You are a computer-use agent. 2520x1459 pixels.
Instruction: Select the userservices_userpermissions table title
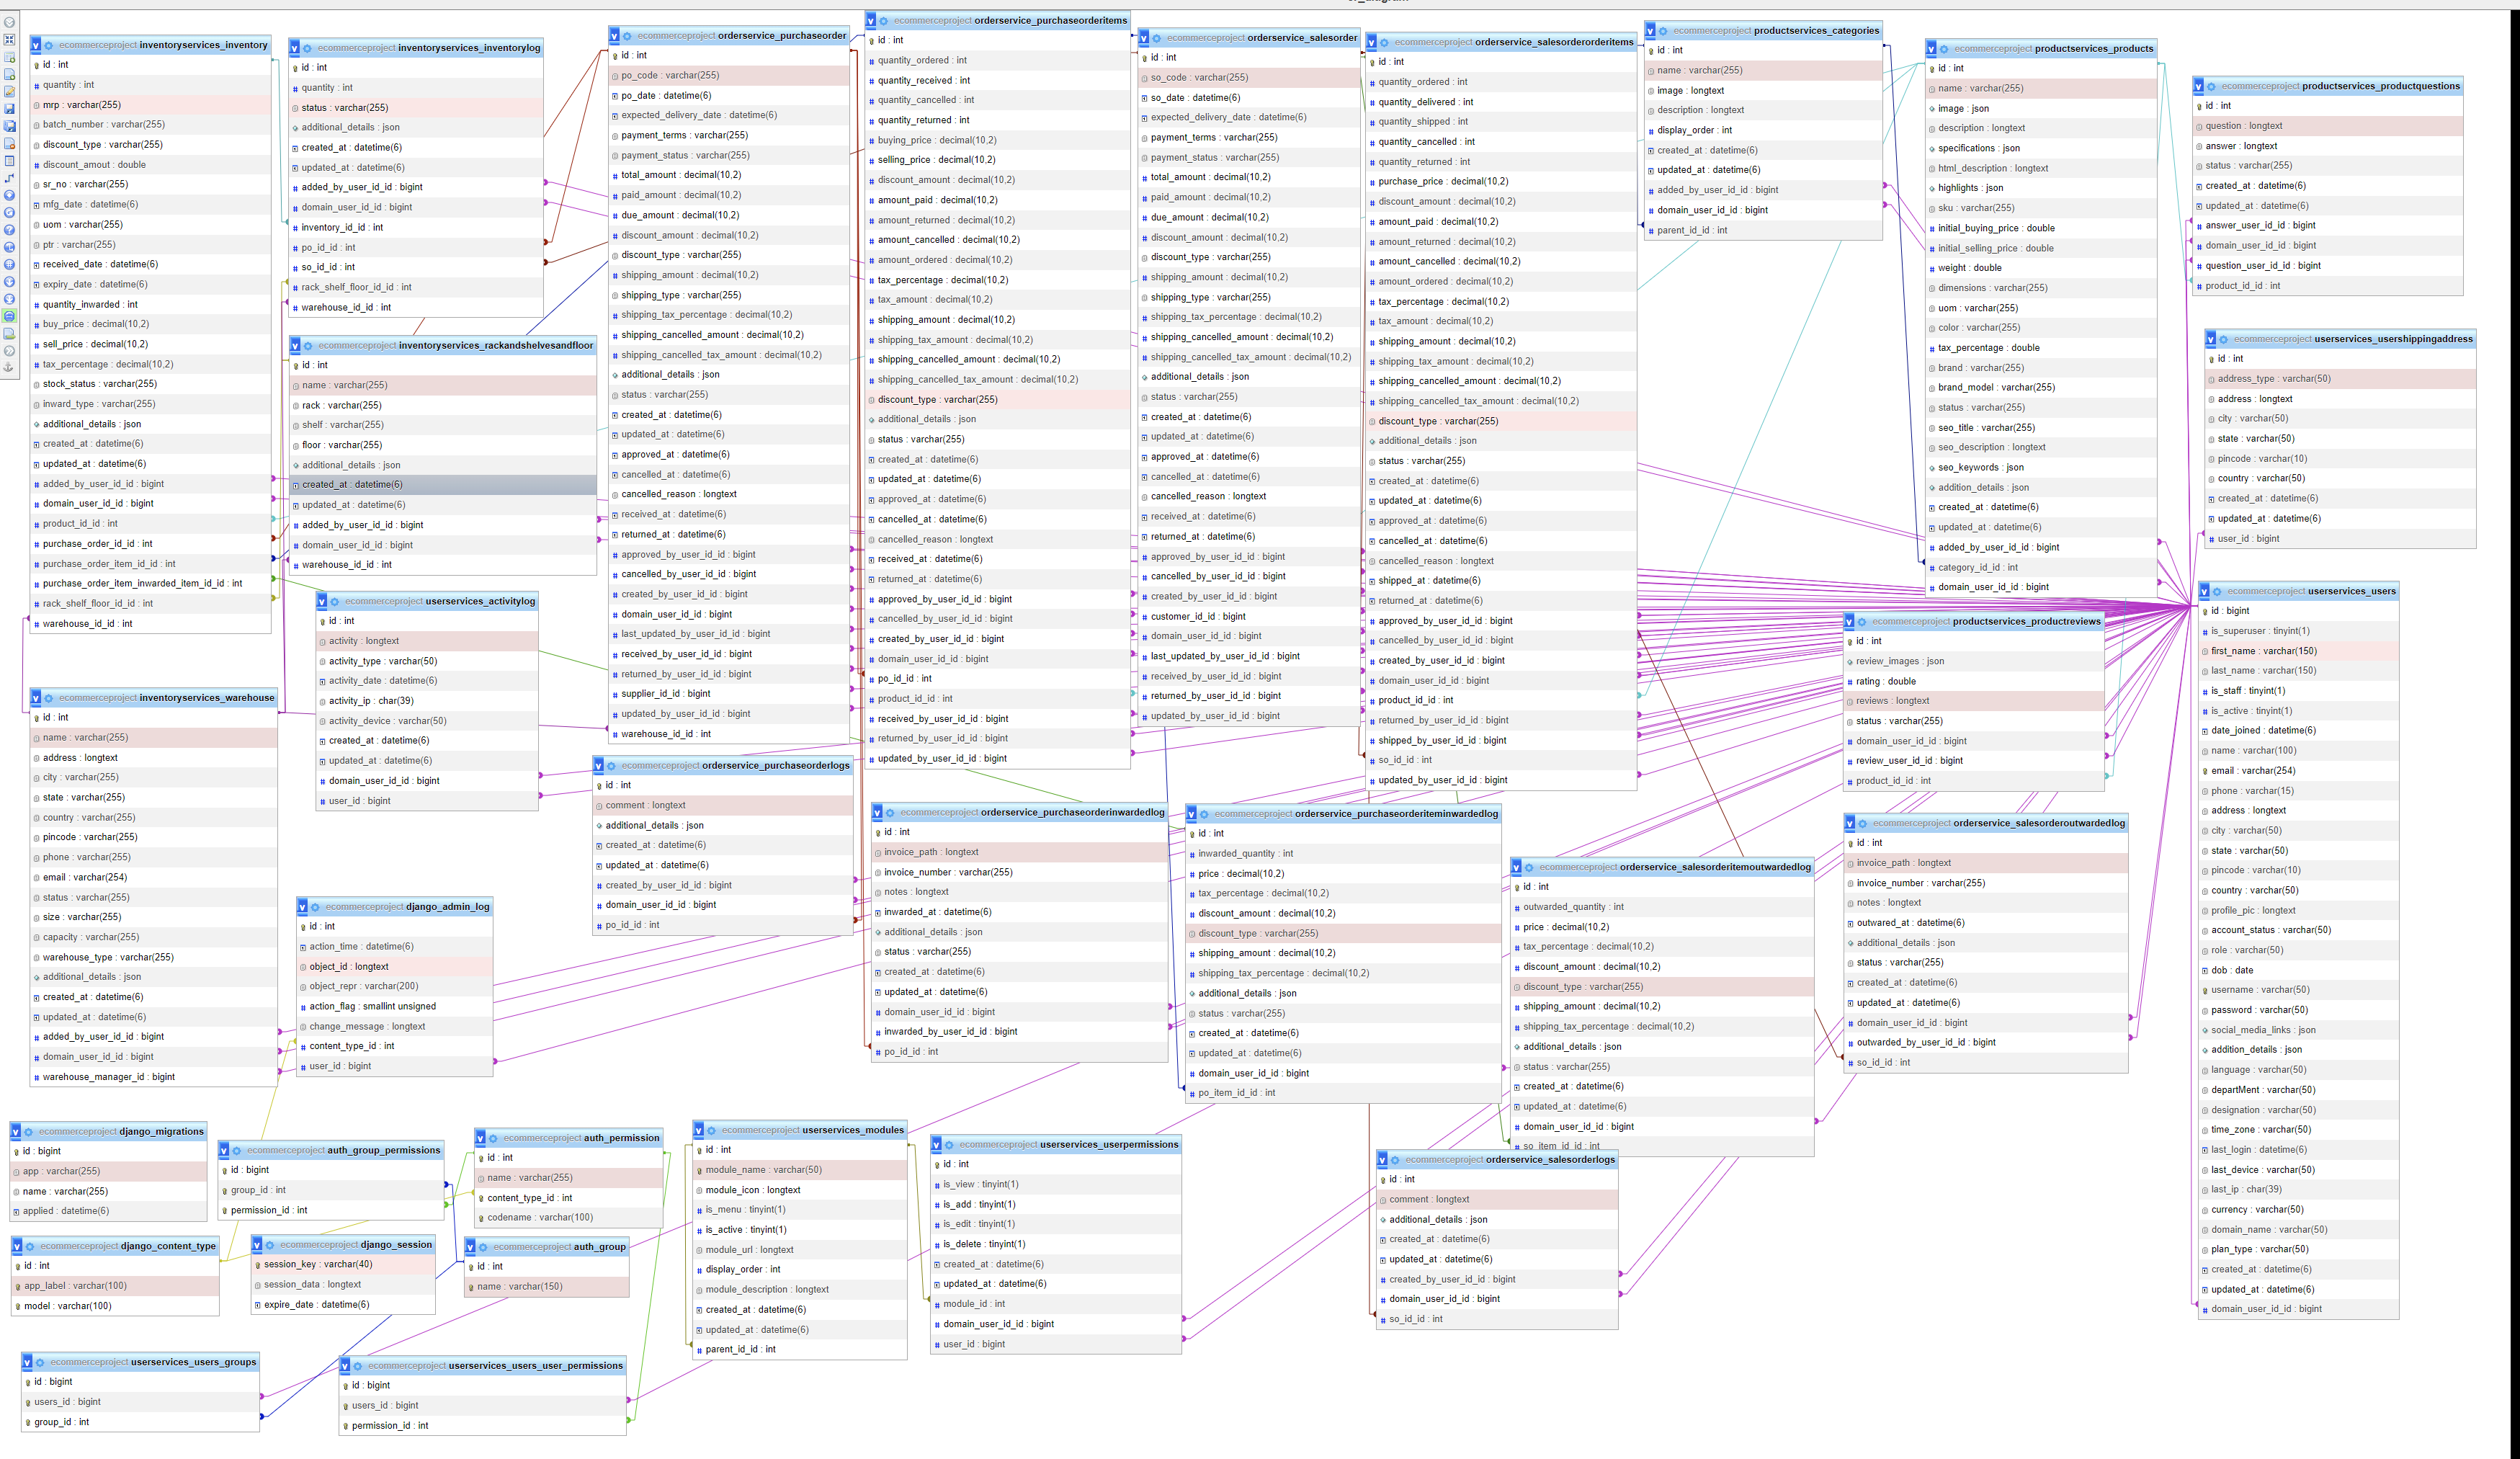click(x=1109, y=1145)
